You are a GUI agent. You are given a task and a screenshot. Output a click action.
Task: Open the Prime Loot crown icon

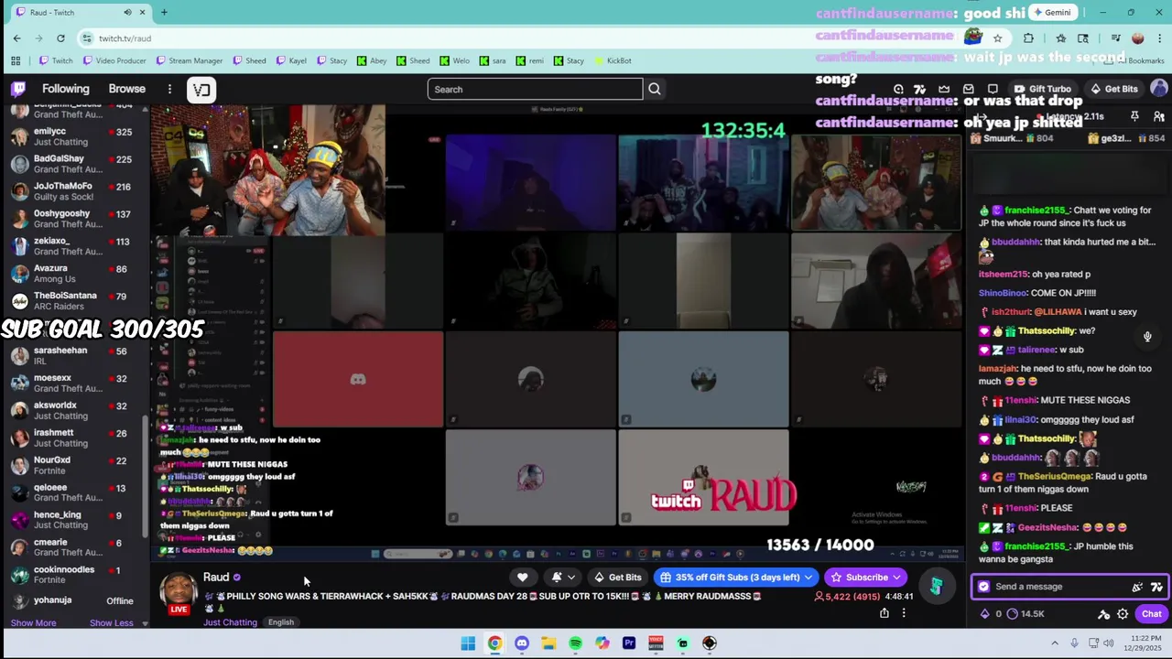click(944, 89)
